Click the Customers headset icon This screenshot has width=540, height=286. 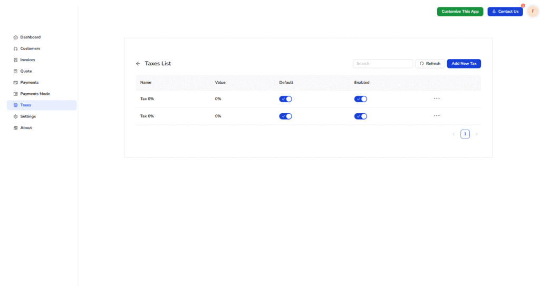[16, 48]
